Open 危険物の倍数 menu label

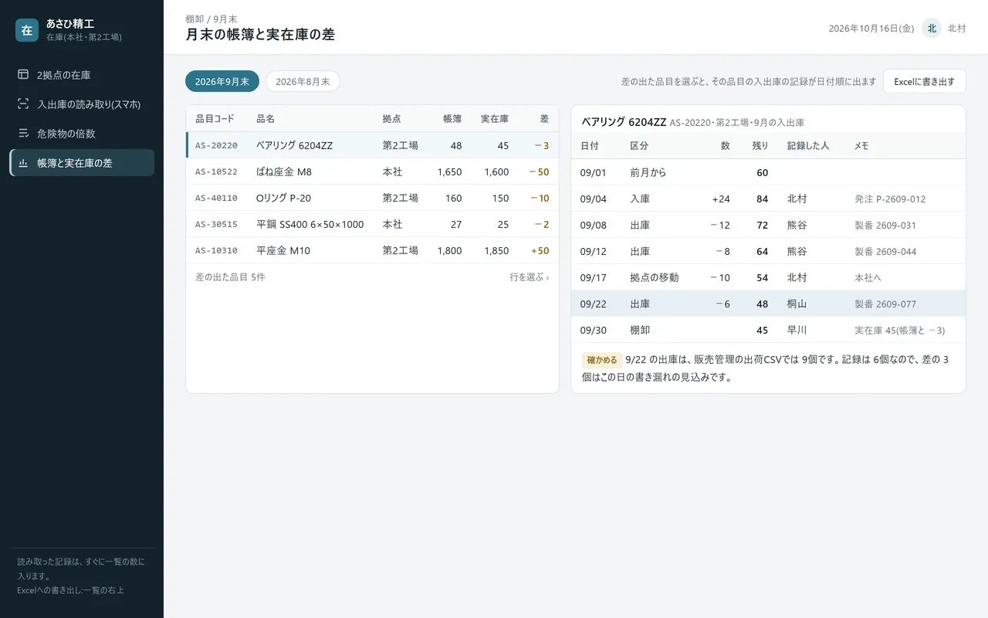[66, 134]
